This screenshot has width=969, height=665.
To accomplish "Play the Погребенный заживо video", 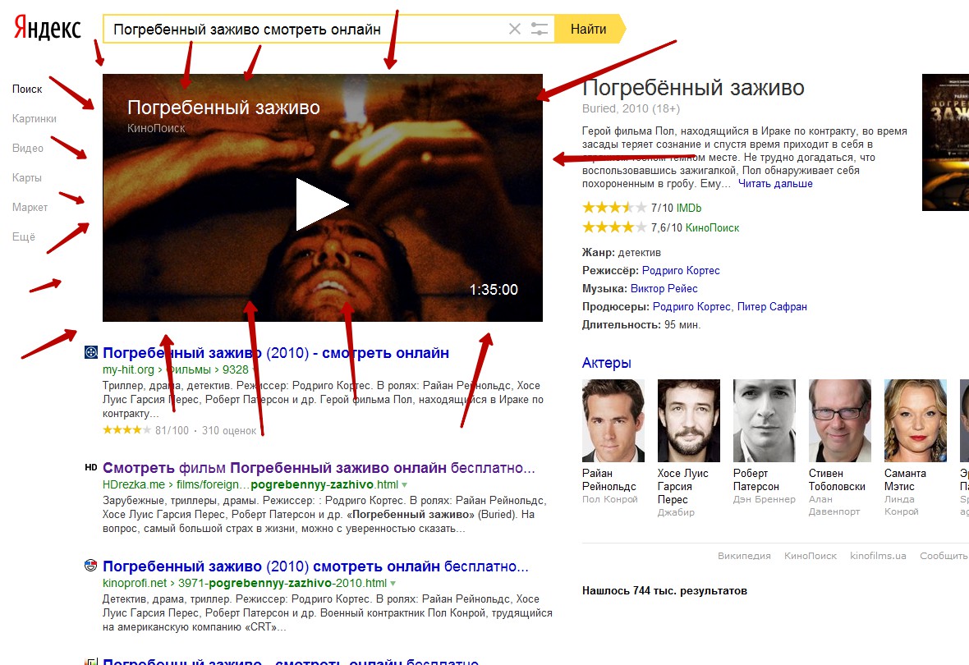I will (x=322, y=204).
